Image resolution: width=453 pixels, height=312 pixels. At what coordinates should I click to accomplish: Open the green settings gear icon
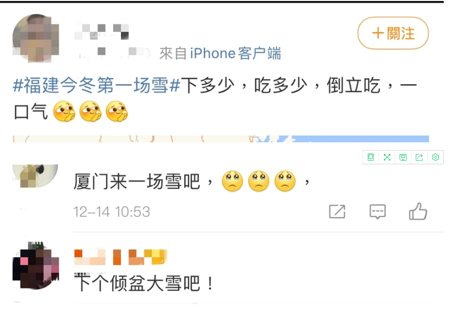tap(435, 157)
